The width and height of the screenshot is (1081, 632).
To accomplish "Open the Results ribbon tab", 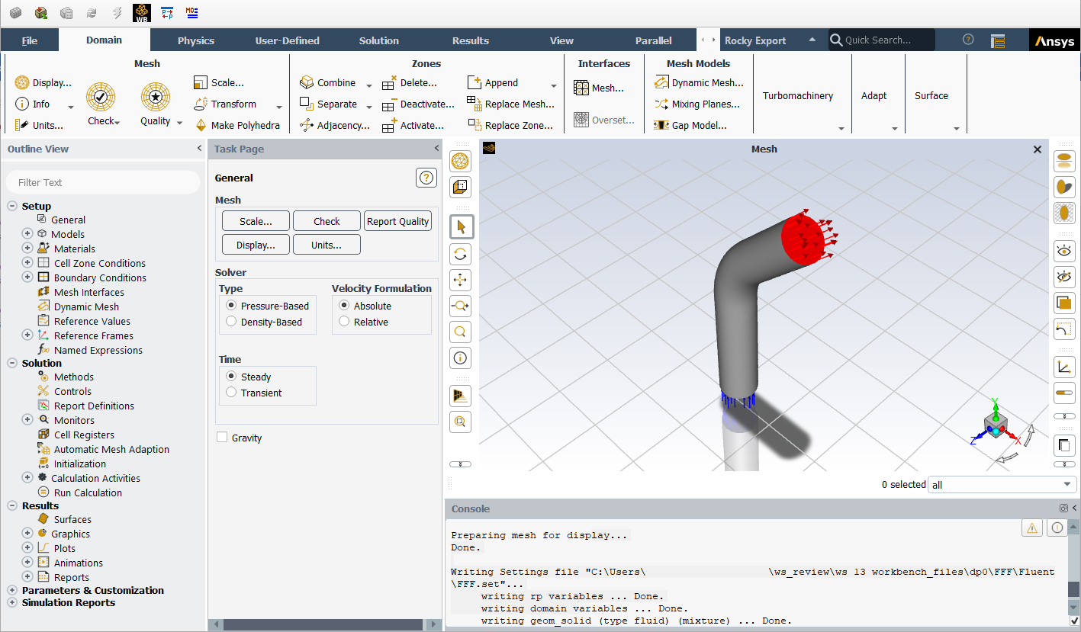I will click(x=471, y=40).
